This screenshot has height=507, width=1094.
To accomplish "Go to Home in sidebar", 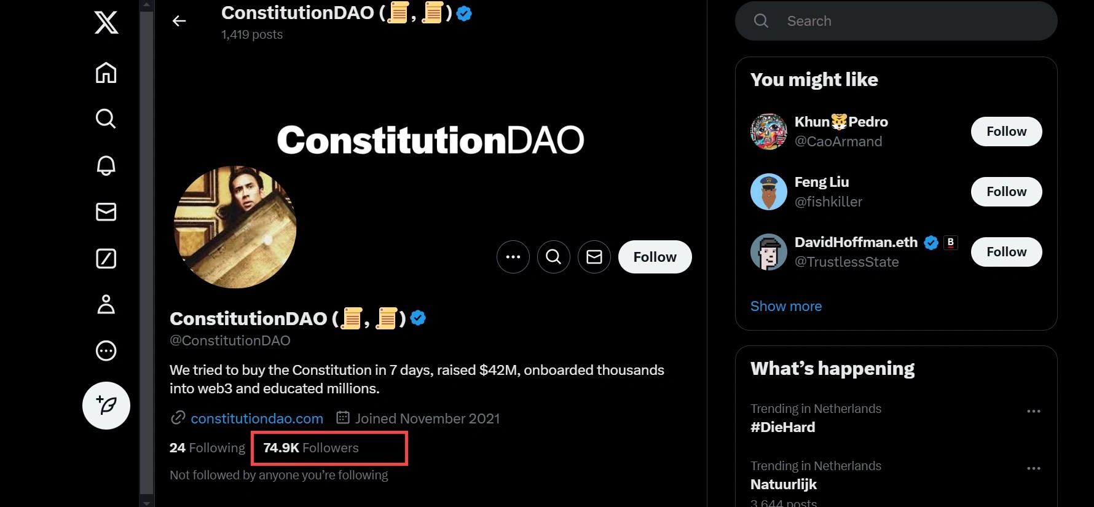I will tap(106, 73).
